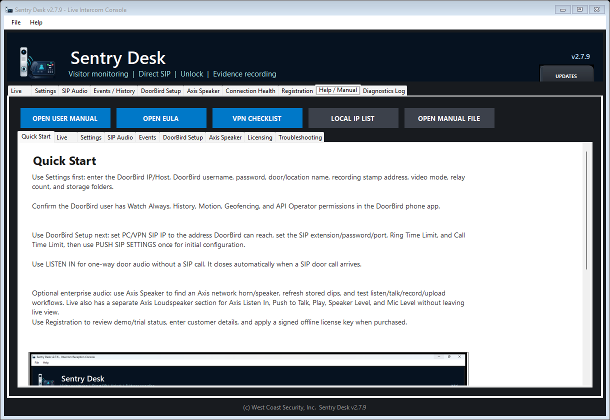
Task: Click the LOCAL IP LIST button
Action: pyautogui.click(x=353, y=118)
